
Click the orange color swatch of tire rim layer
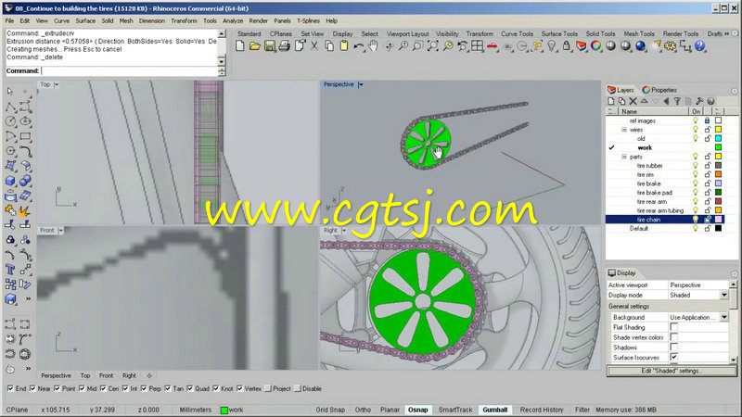[x=718, y=174]
